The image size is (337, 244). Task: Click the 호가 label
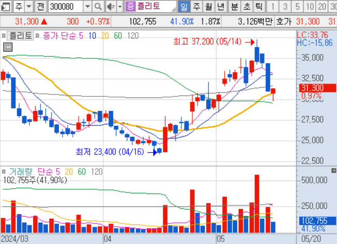tap(284, 22)
